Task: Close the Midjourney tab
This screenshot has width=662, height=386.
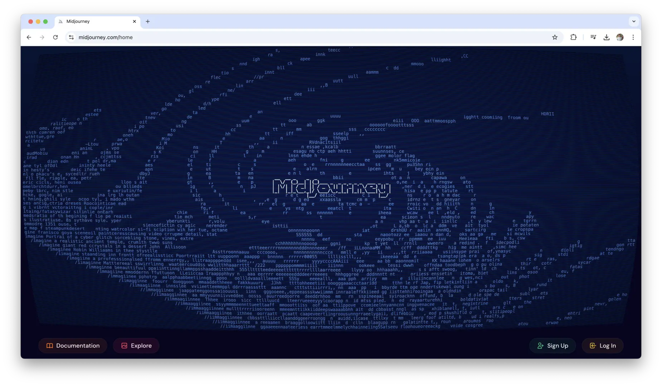Action: pos(135,21)
